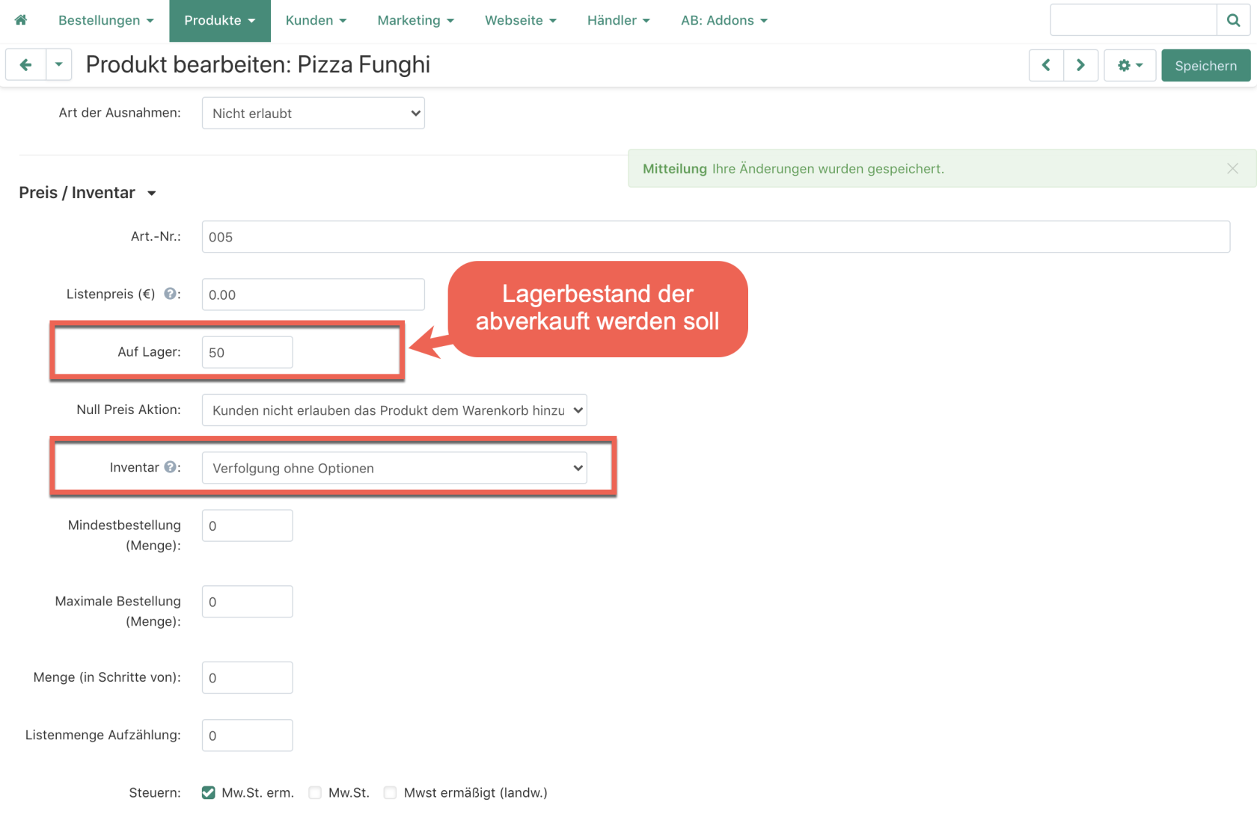Image resolution: width=1257 pixels, height=820 pixels.
Task: Click the Listenmenge Aufzählung field
Action: click(x=247, y=736)
